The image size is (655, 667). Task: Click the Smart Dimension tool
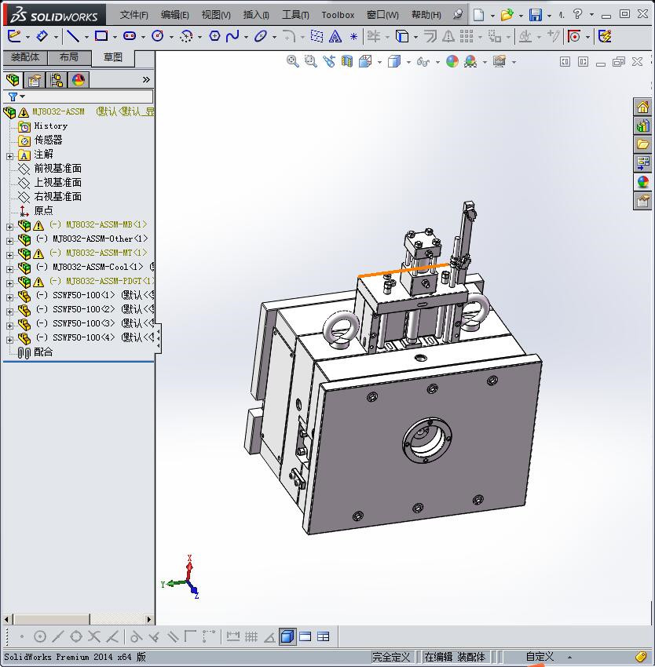point(42,36)
